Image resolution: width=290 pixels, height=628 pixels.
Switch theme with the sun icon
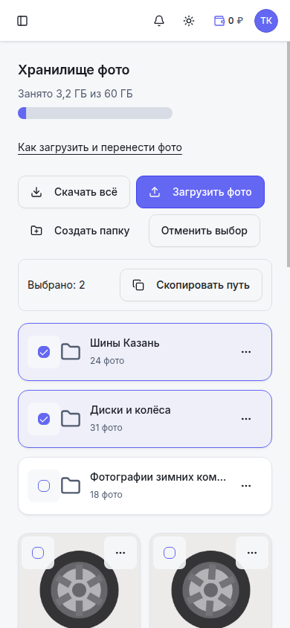[189, 21]
